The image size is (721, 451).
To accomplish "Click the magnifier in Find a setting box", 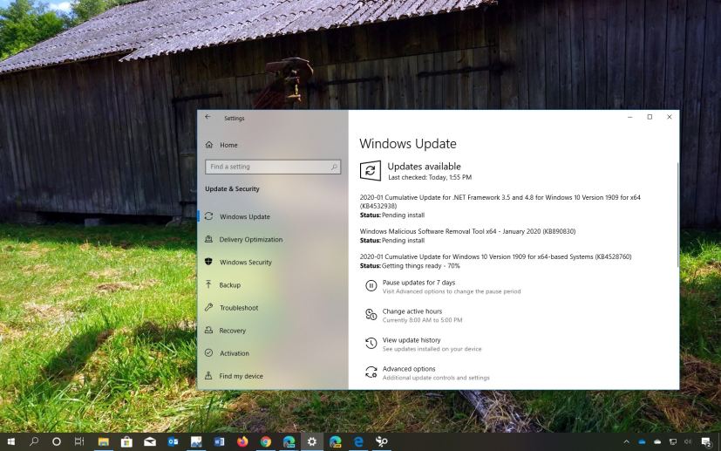I will [334, 167].
